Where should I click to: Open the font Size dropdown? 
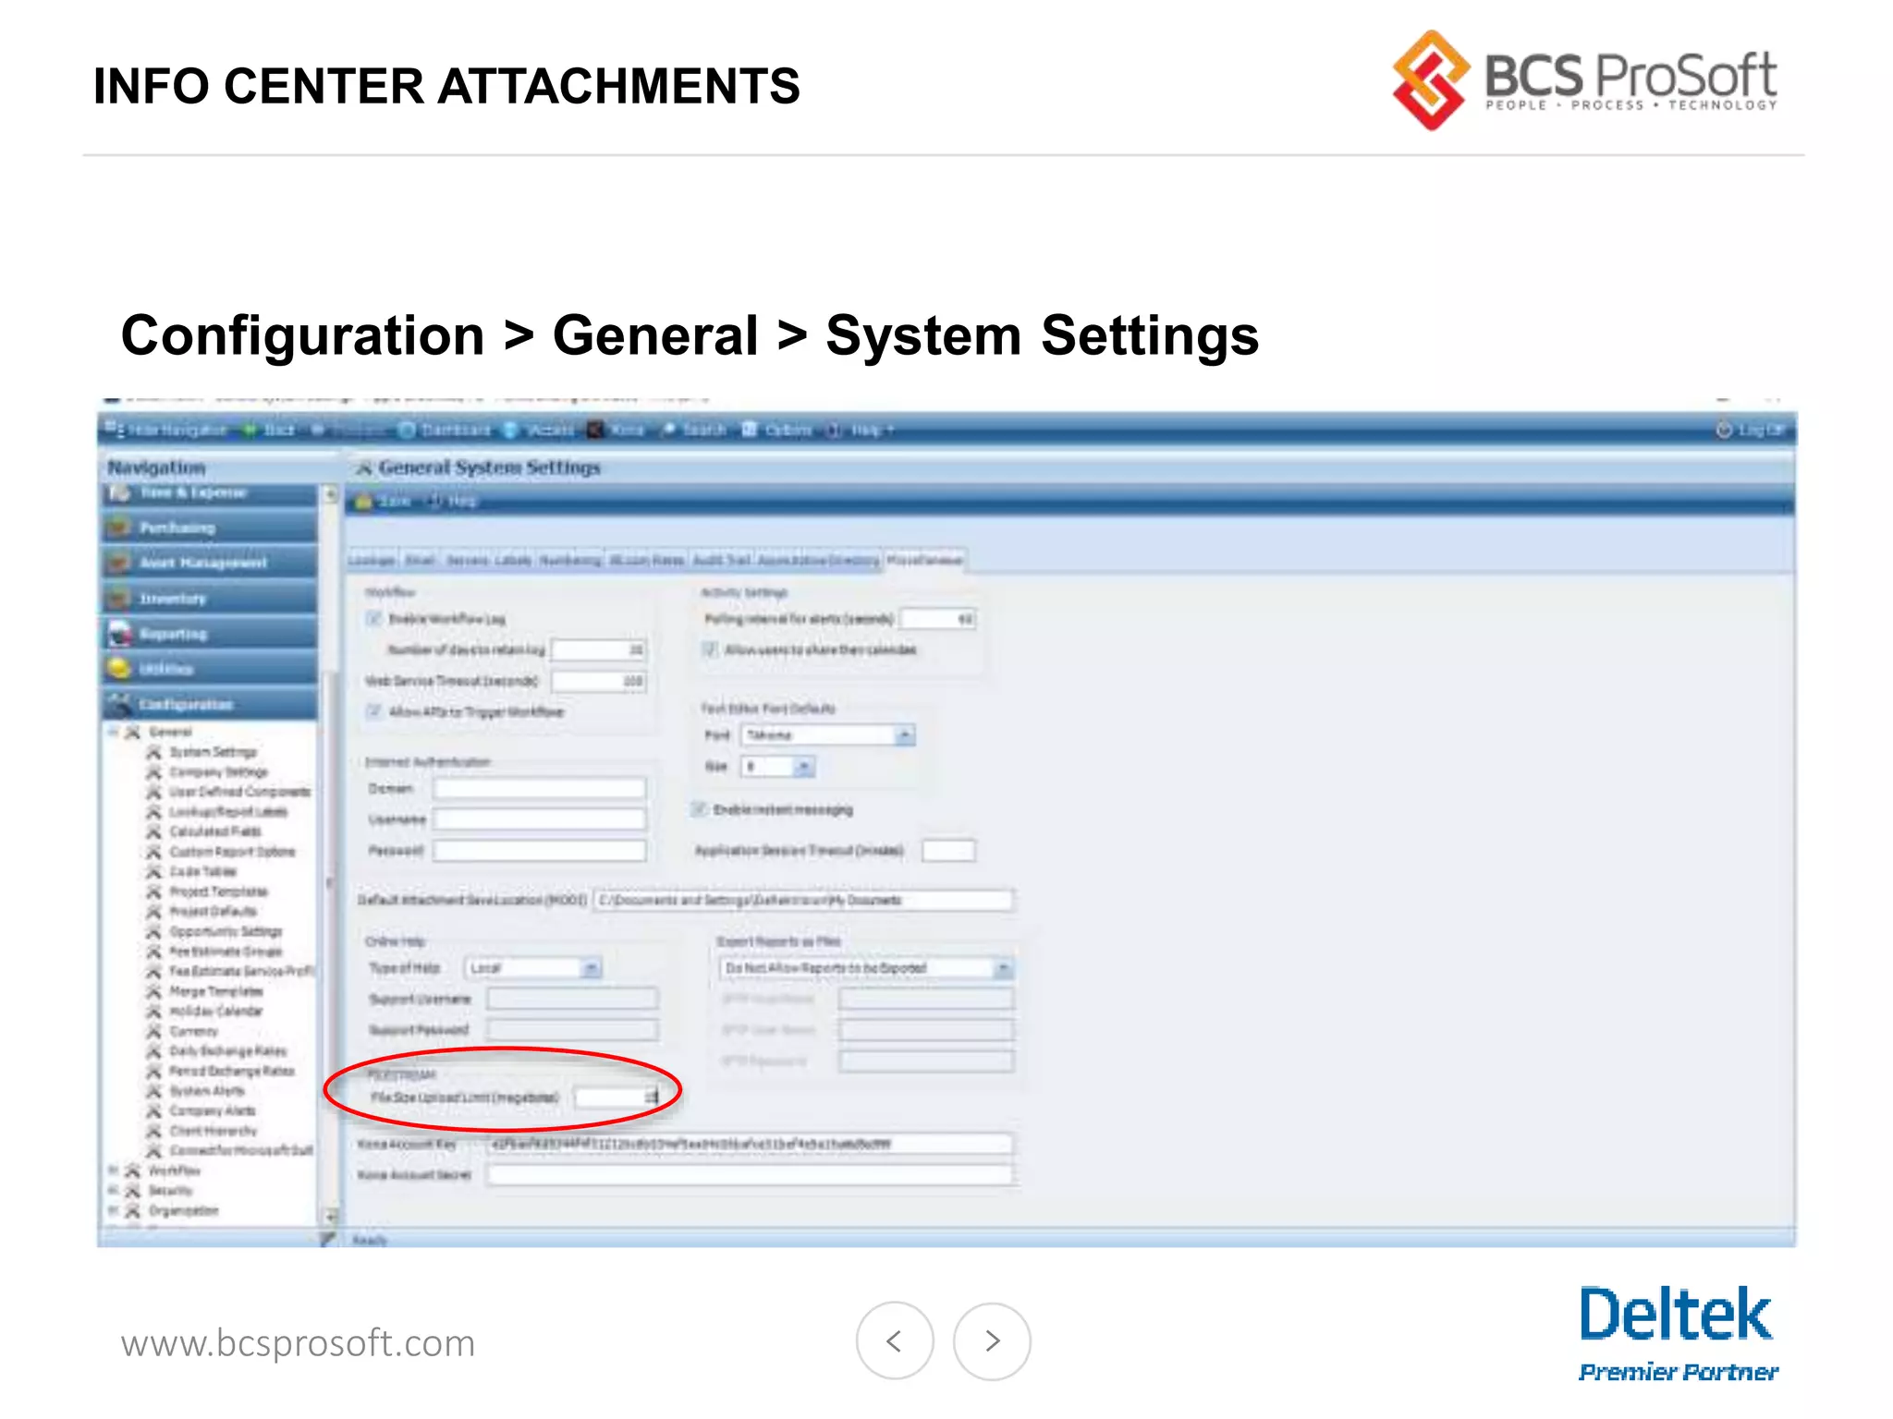pos(777,767)
